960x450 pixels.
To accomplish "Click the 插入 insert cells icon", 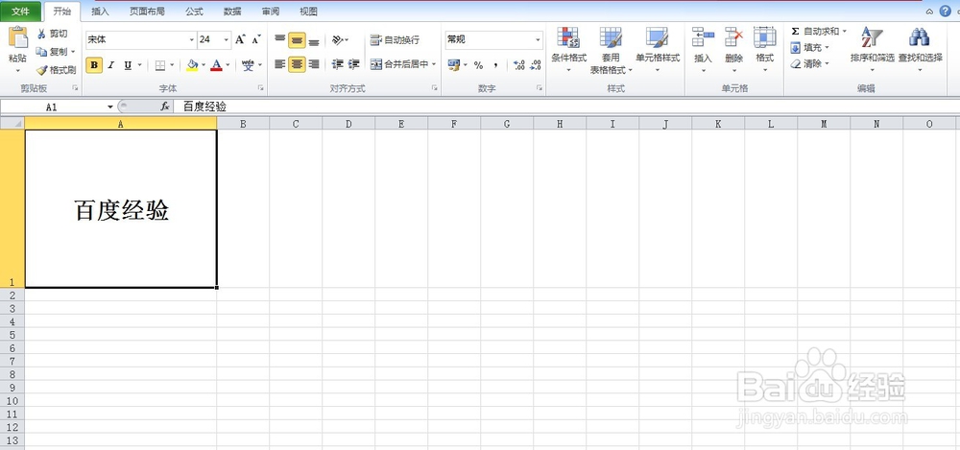I will point(704,37).
